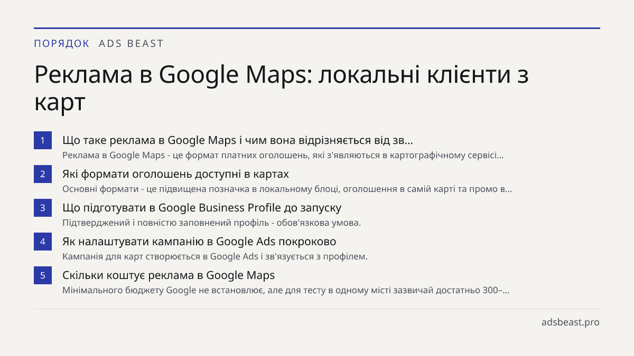Click the ADS BEAST brand text
Viewport: 634px width, 356px height.
[132, 43]
